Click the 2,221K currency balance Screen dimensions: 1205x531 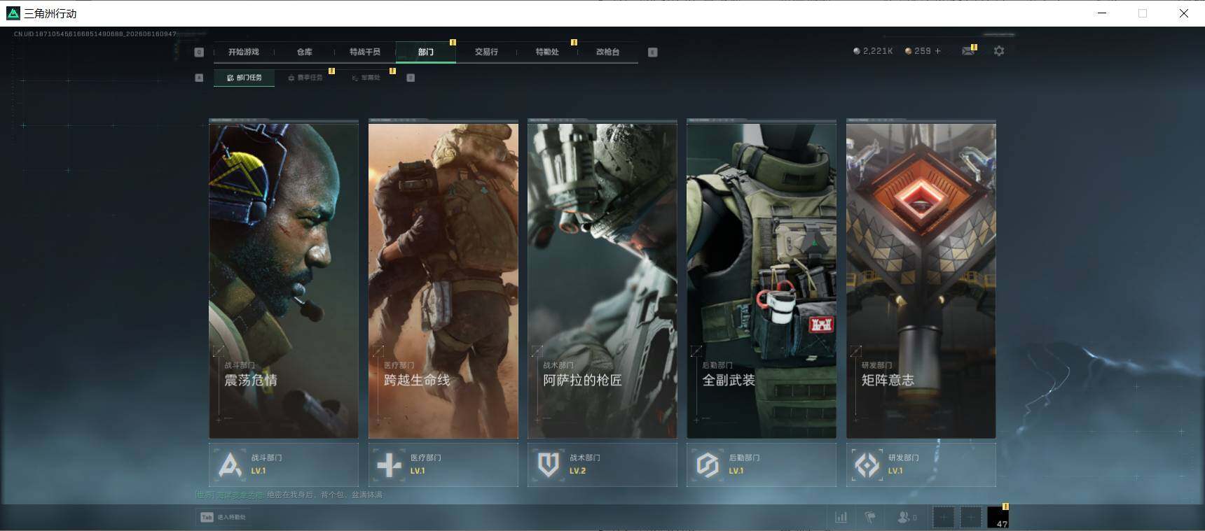coord(878,51)
